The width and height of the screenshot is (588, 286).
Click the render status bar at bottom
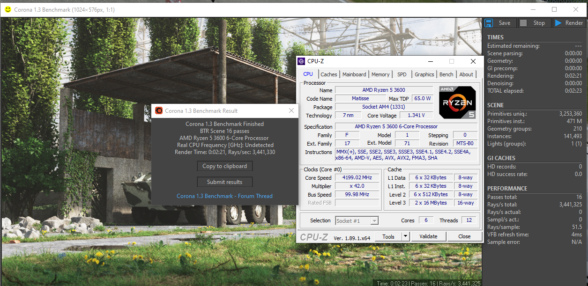pos(428,283)
